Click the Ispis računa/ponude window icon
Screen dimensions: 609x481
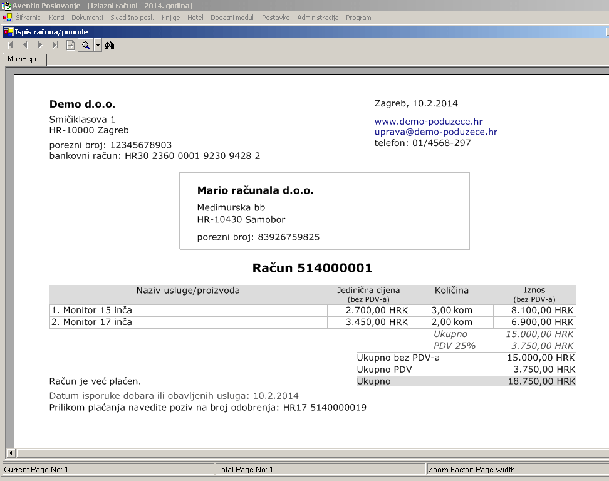pos(8,31)
